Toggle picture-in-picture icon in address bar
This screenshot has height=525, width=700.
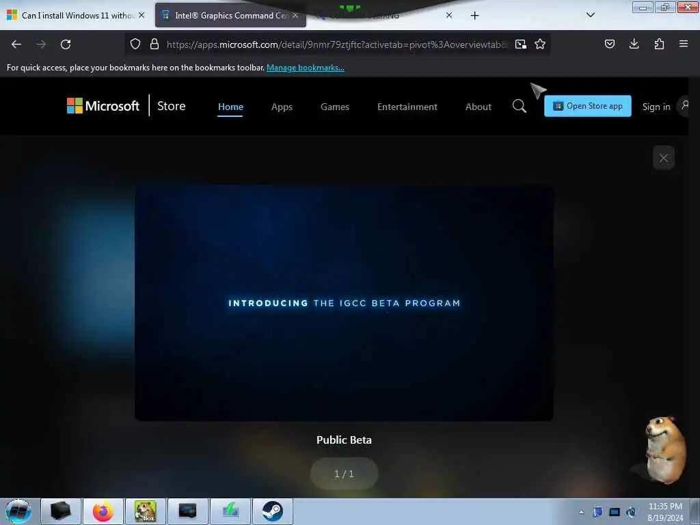tap(520, 44)
